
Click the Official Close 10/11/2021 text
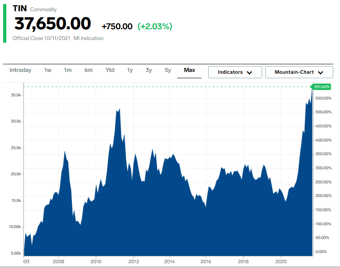pos(41,38)
